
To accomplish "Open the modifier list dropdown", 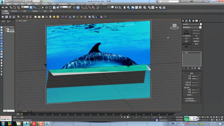I will pyautogui.click(x=200, y=27).
